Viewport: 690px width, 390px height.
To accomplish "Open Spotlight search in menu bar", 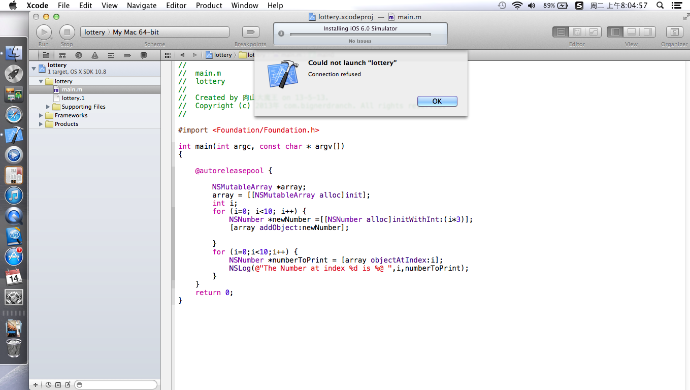I will [660, 6].
